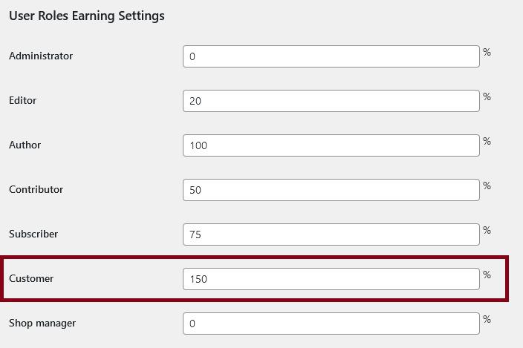The image size is (523, 348).
Task: Click the Customer input showing 150
Action: [x=331, y=279]
